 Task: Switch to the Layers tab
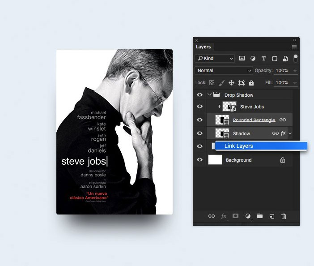[x=203, y=47]
